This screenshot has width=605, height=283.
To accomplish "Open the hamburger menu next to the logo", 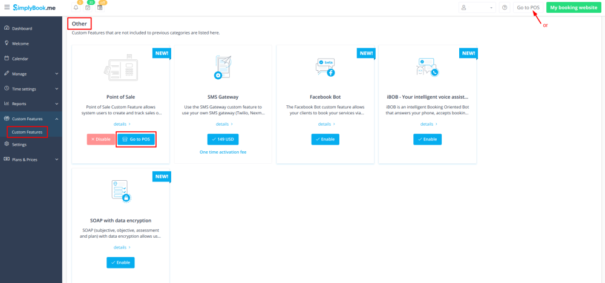I will pos(7,7).
